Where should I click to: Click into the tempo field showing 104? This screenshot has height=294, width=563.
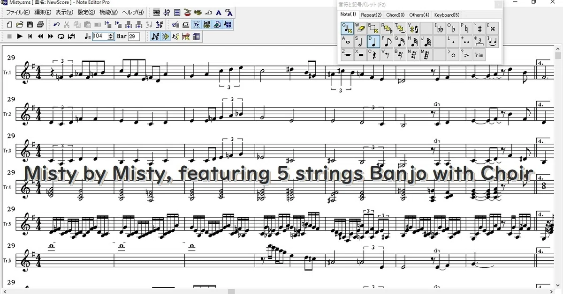(100, 36)
